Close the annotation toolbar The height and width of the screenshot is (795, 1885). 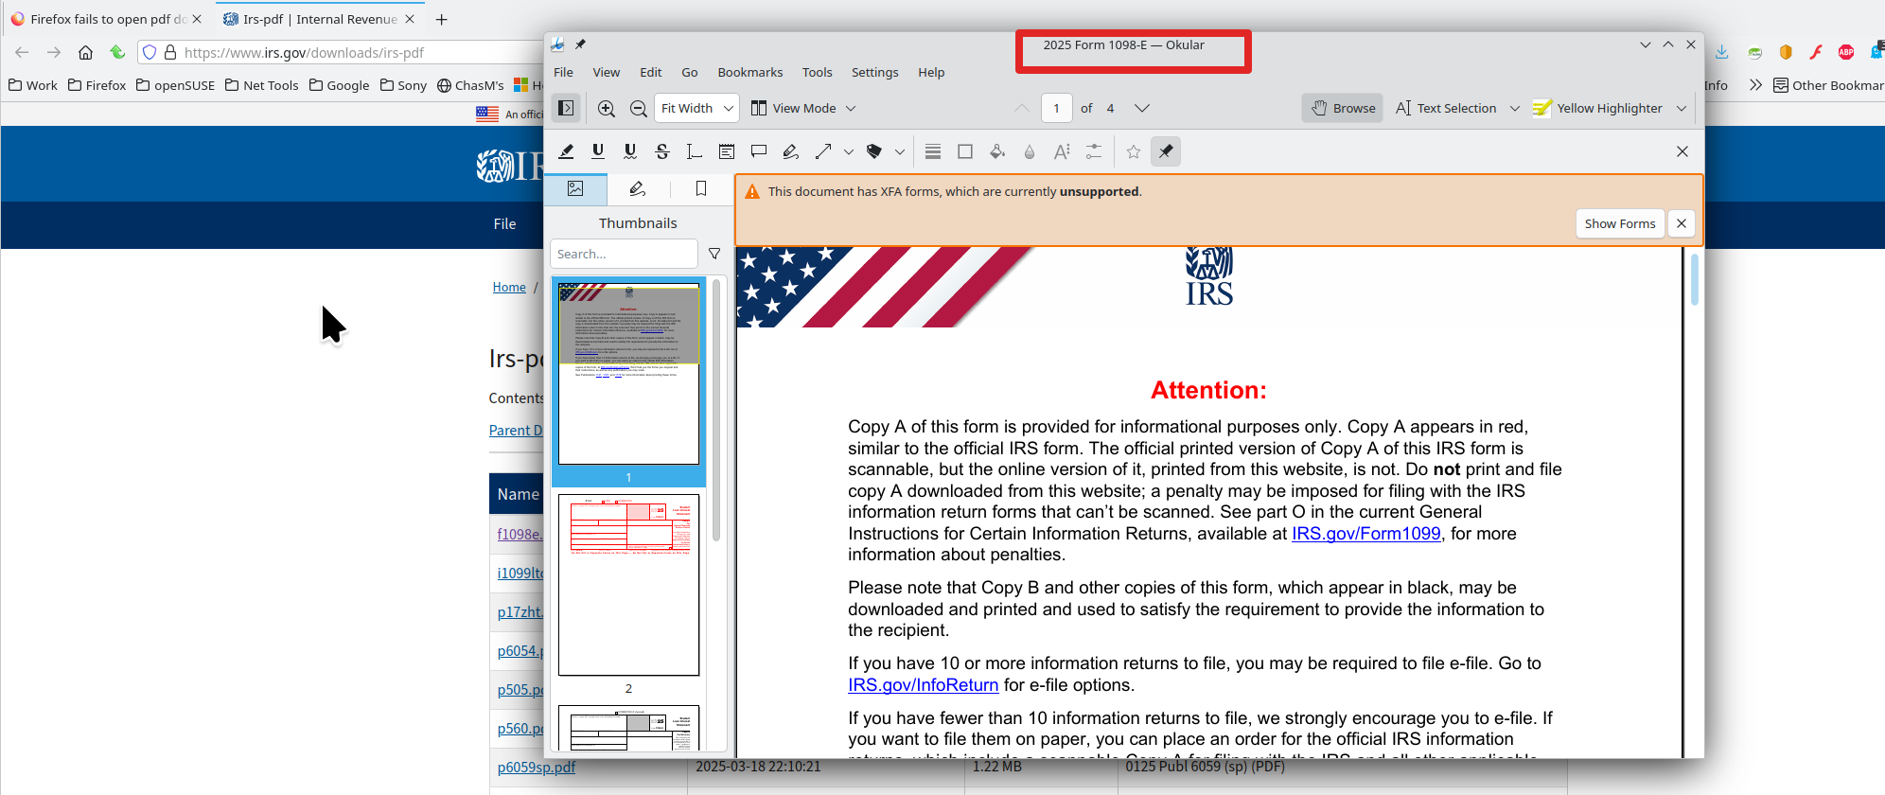[x=1682, y=151]
